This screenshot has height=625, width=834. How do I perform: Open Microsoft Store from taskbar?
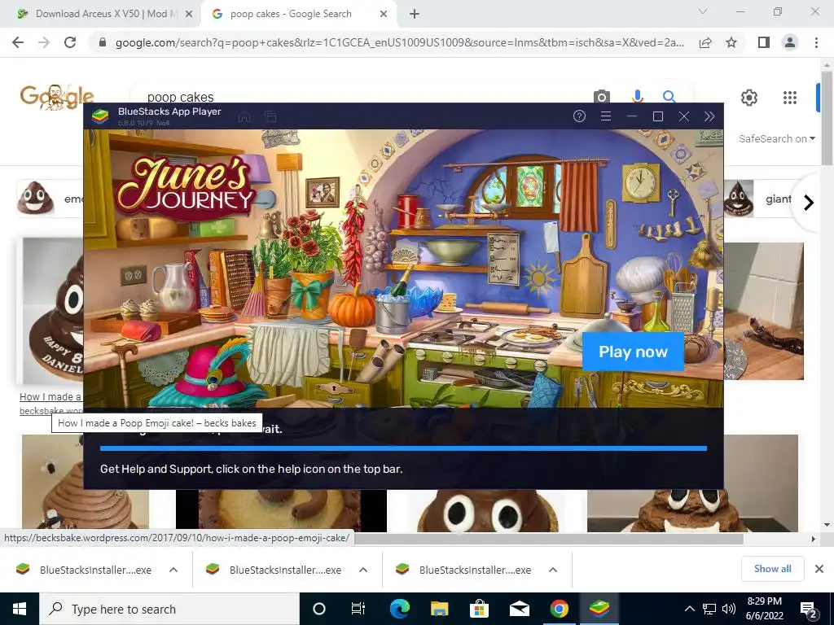[x=479, y=609]
